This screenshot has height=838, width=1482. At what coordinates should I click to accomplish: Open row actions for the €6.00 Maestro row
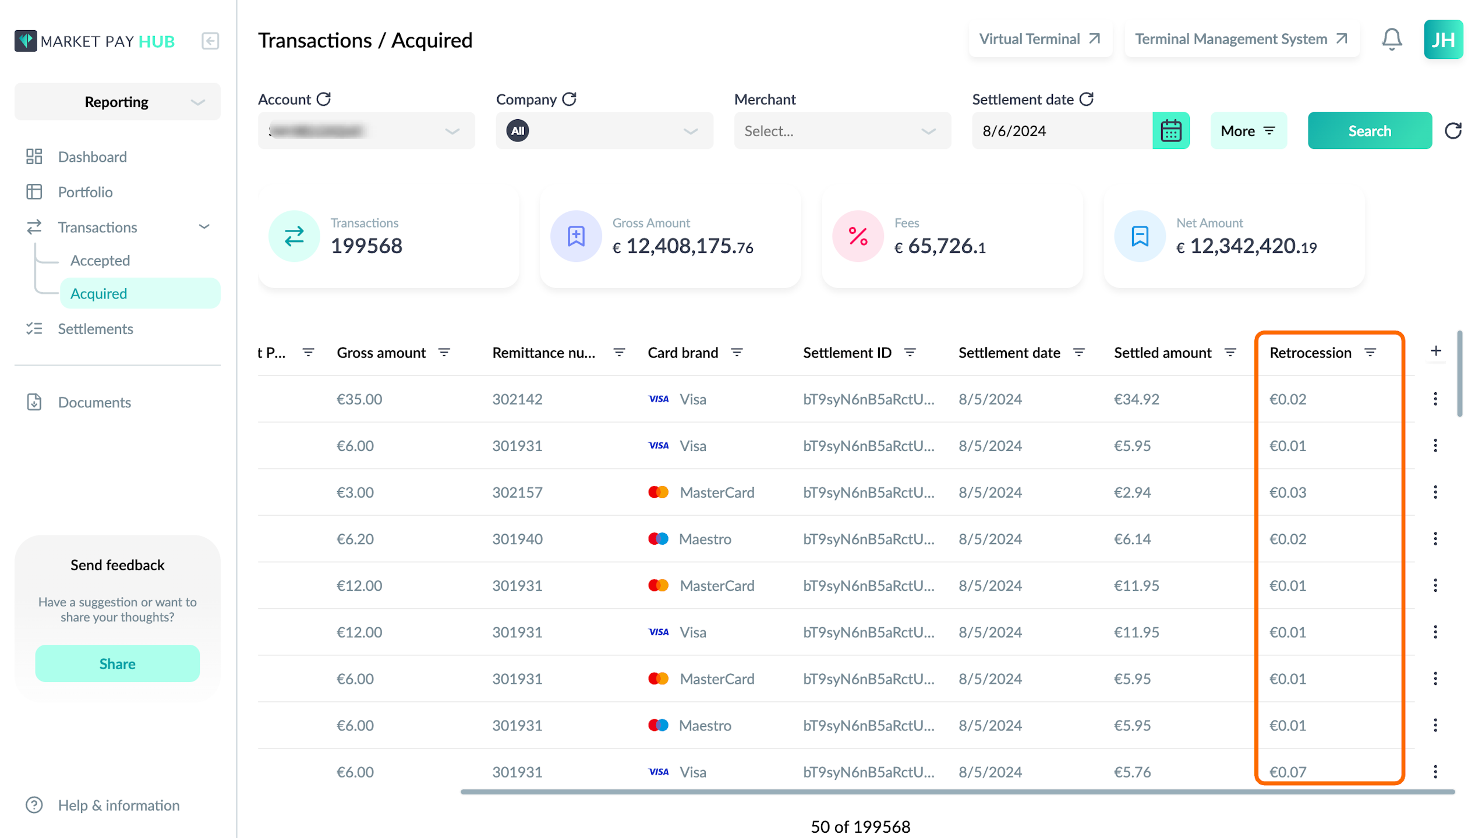1435,725
